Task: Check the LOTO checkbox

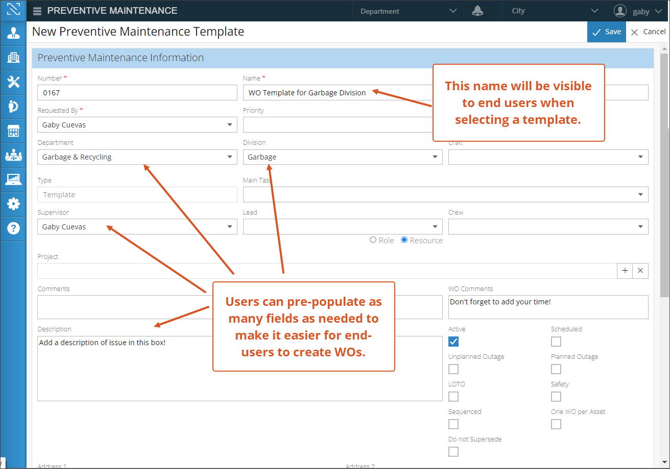Action: [453, 397]
